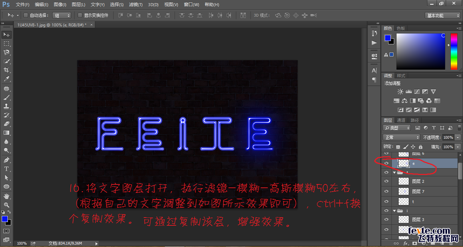Viewport: 463px width, 247px height.
Task: Open the Paragraph panel icon
Action: 374,80
